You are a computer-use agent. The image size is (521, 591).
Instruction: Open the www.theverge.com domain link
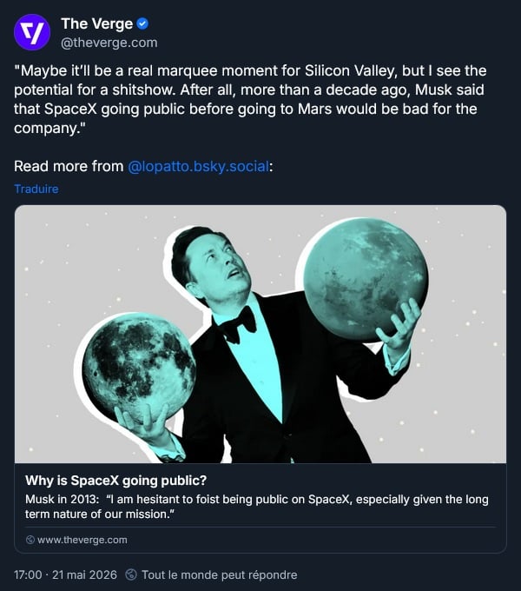pos(82,540)
